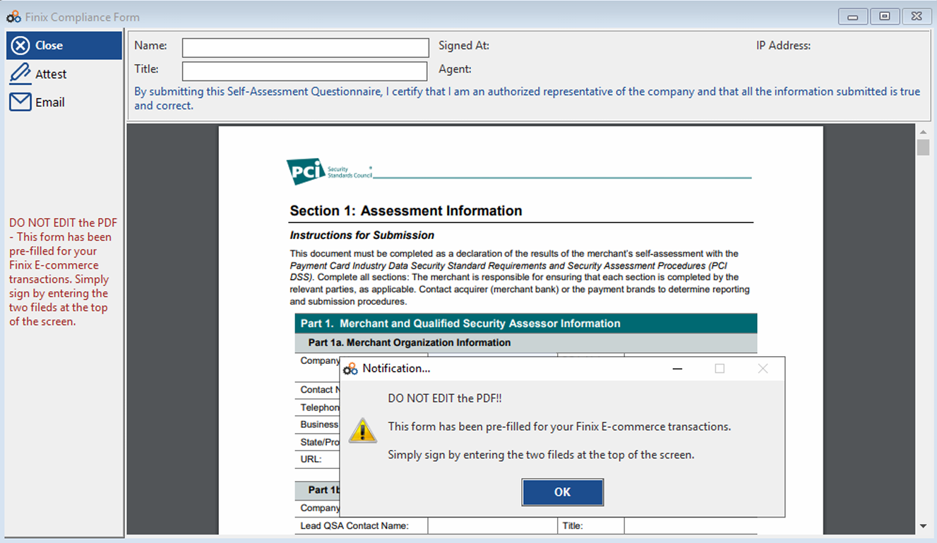Click the Close circle-X icon in sidebar

pyautogui.click(x=20, y=45)
